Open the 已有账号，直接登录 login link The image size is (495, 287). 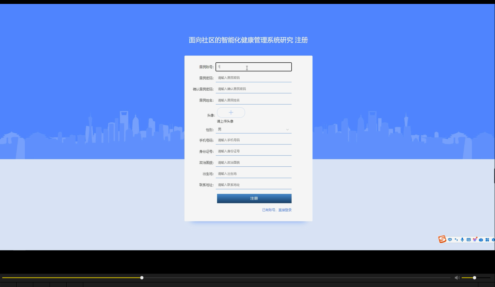tap(277, 210)
